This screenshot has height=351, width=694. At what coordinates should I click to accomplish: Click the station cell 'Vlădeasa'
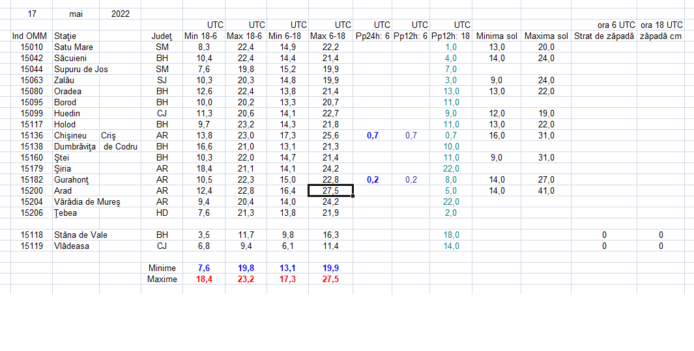(x=76, y=246)
